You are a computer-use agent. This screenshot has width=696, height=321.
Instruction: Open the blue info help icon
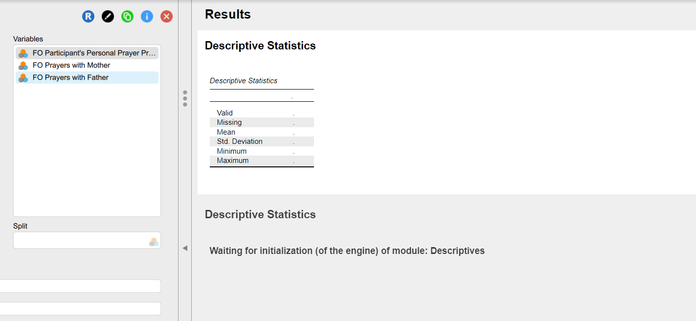coord(147,17)
